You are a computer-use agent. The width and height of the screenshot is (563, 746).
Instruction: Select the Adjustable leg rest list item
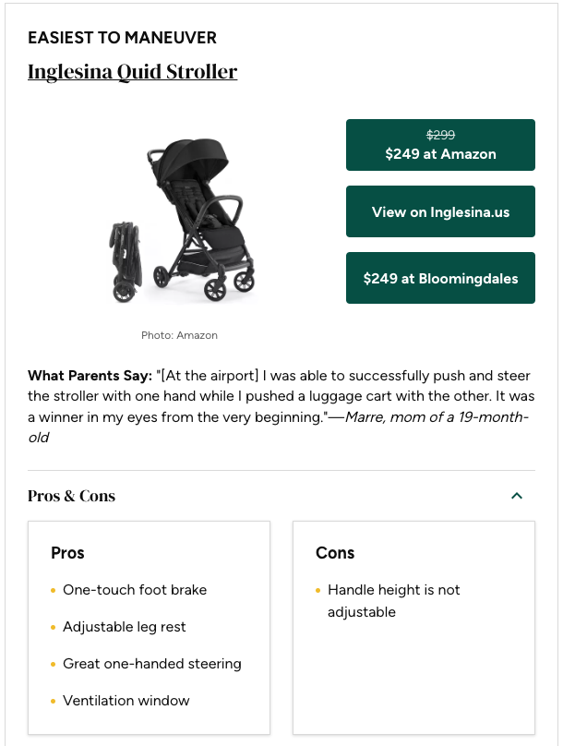point(125,627)
